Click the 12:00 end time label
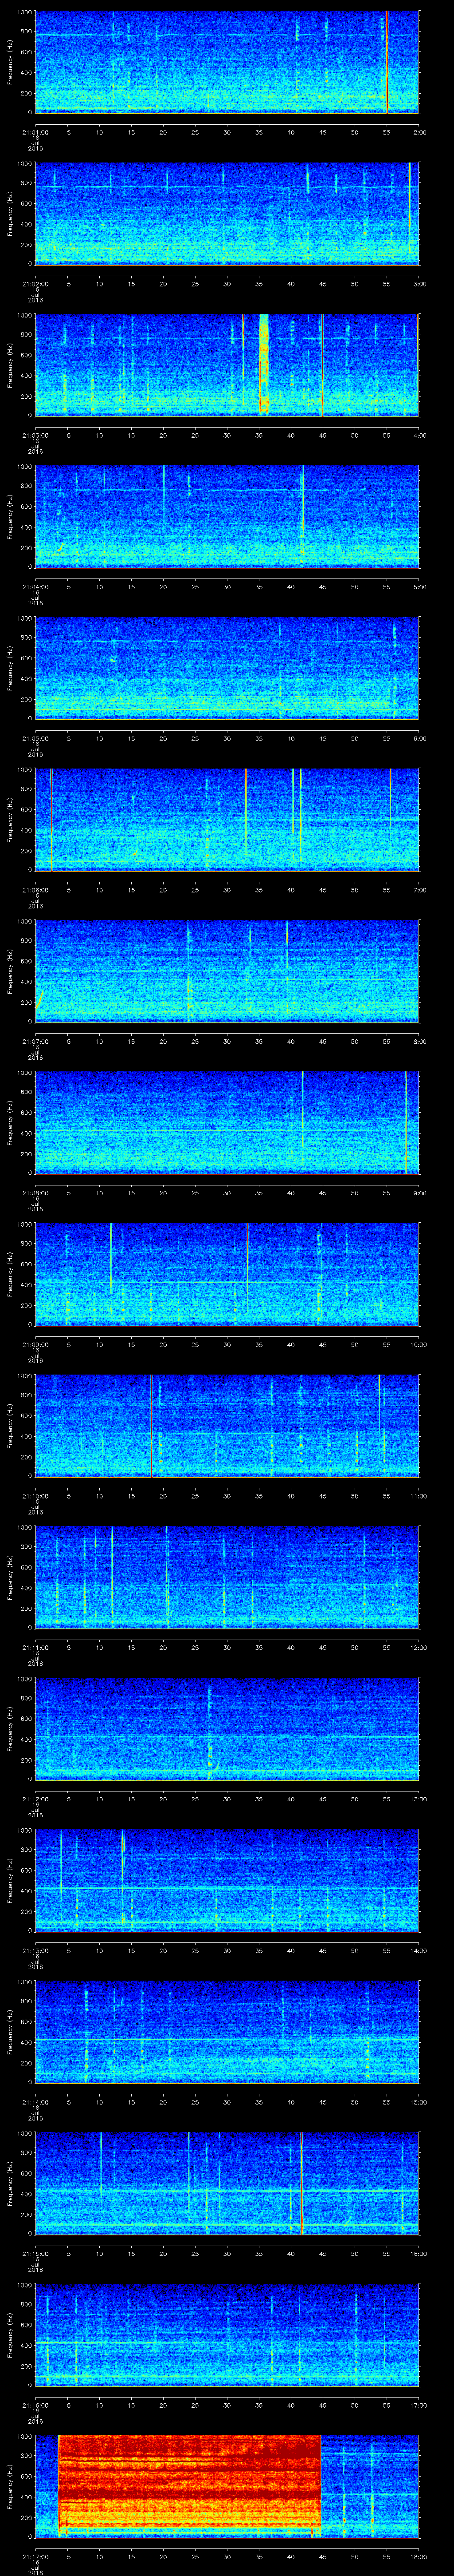This screenshot has width=454, height=2576. (418, 1647)
